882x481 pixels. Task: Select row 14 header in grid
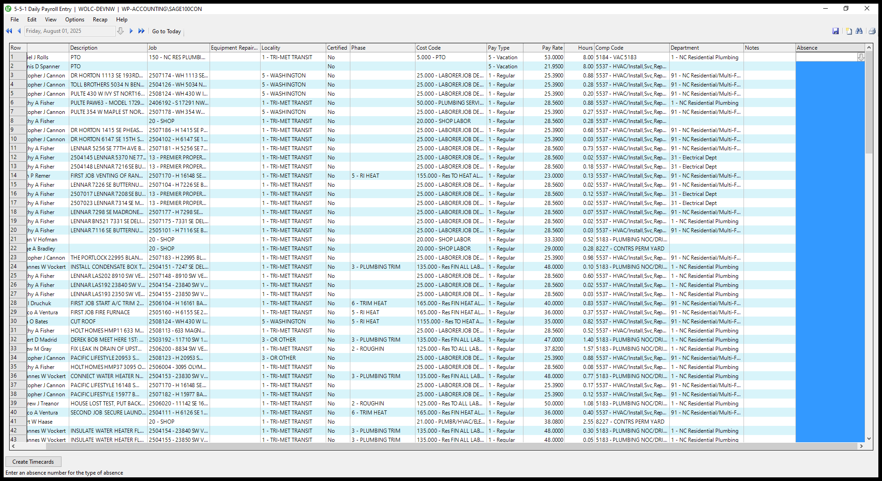(x=18, y=175)
